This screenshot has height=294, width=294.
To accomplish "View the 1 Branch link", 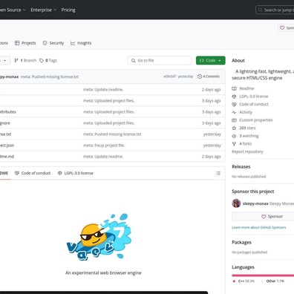I will click(25, 60).
